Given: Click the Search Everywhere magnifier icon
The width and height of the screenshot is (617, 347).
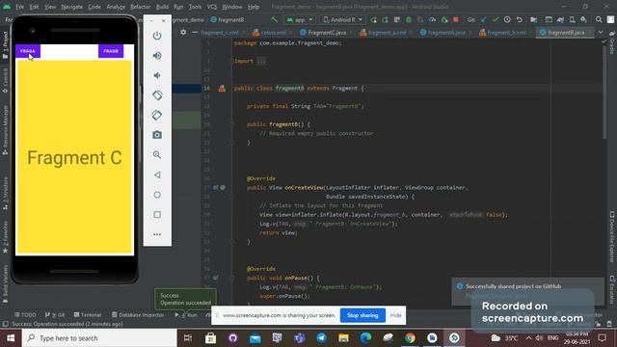Looking at the screenshot, I should pos(599,19).
